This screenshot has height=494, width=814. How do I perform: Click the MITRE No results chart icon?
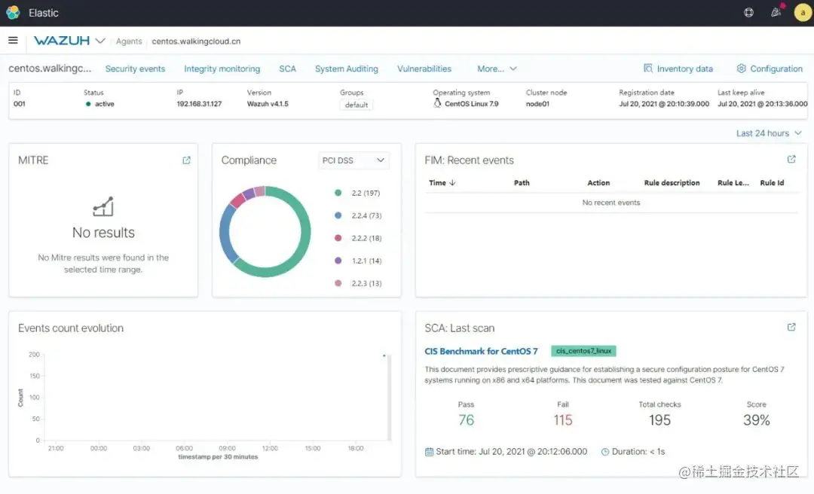pyautogui.click(x=103, y=206)
